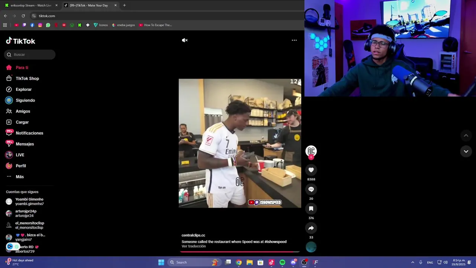
Task: Reload the page
Action: 23,16
